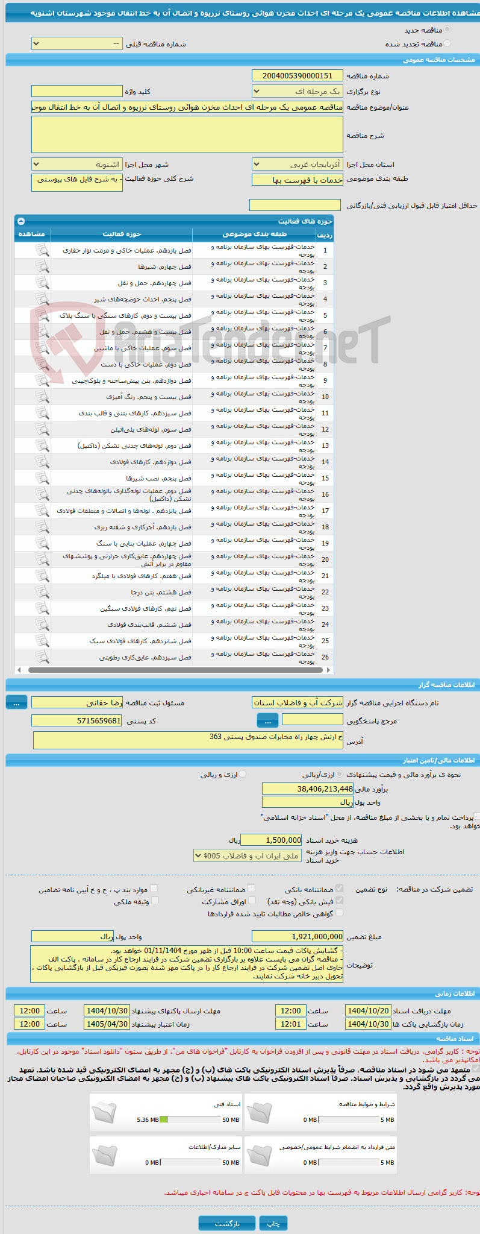
Task: Click the view magnifier icon for row 1
Action: [x=42, y=250]
